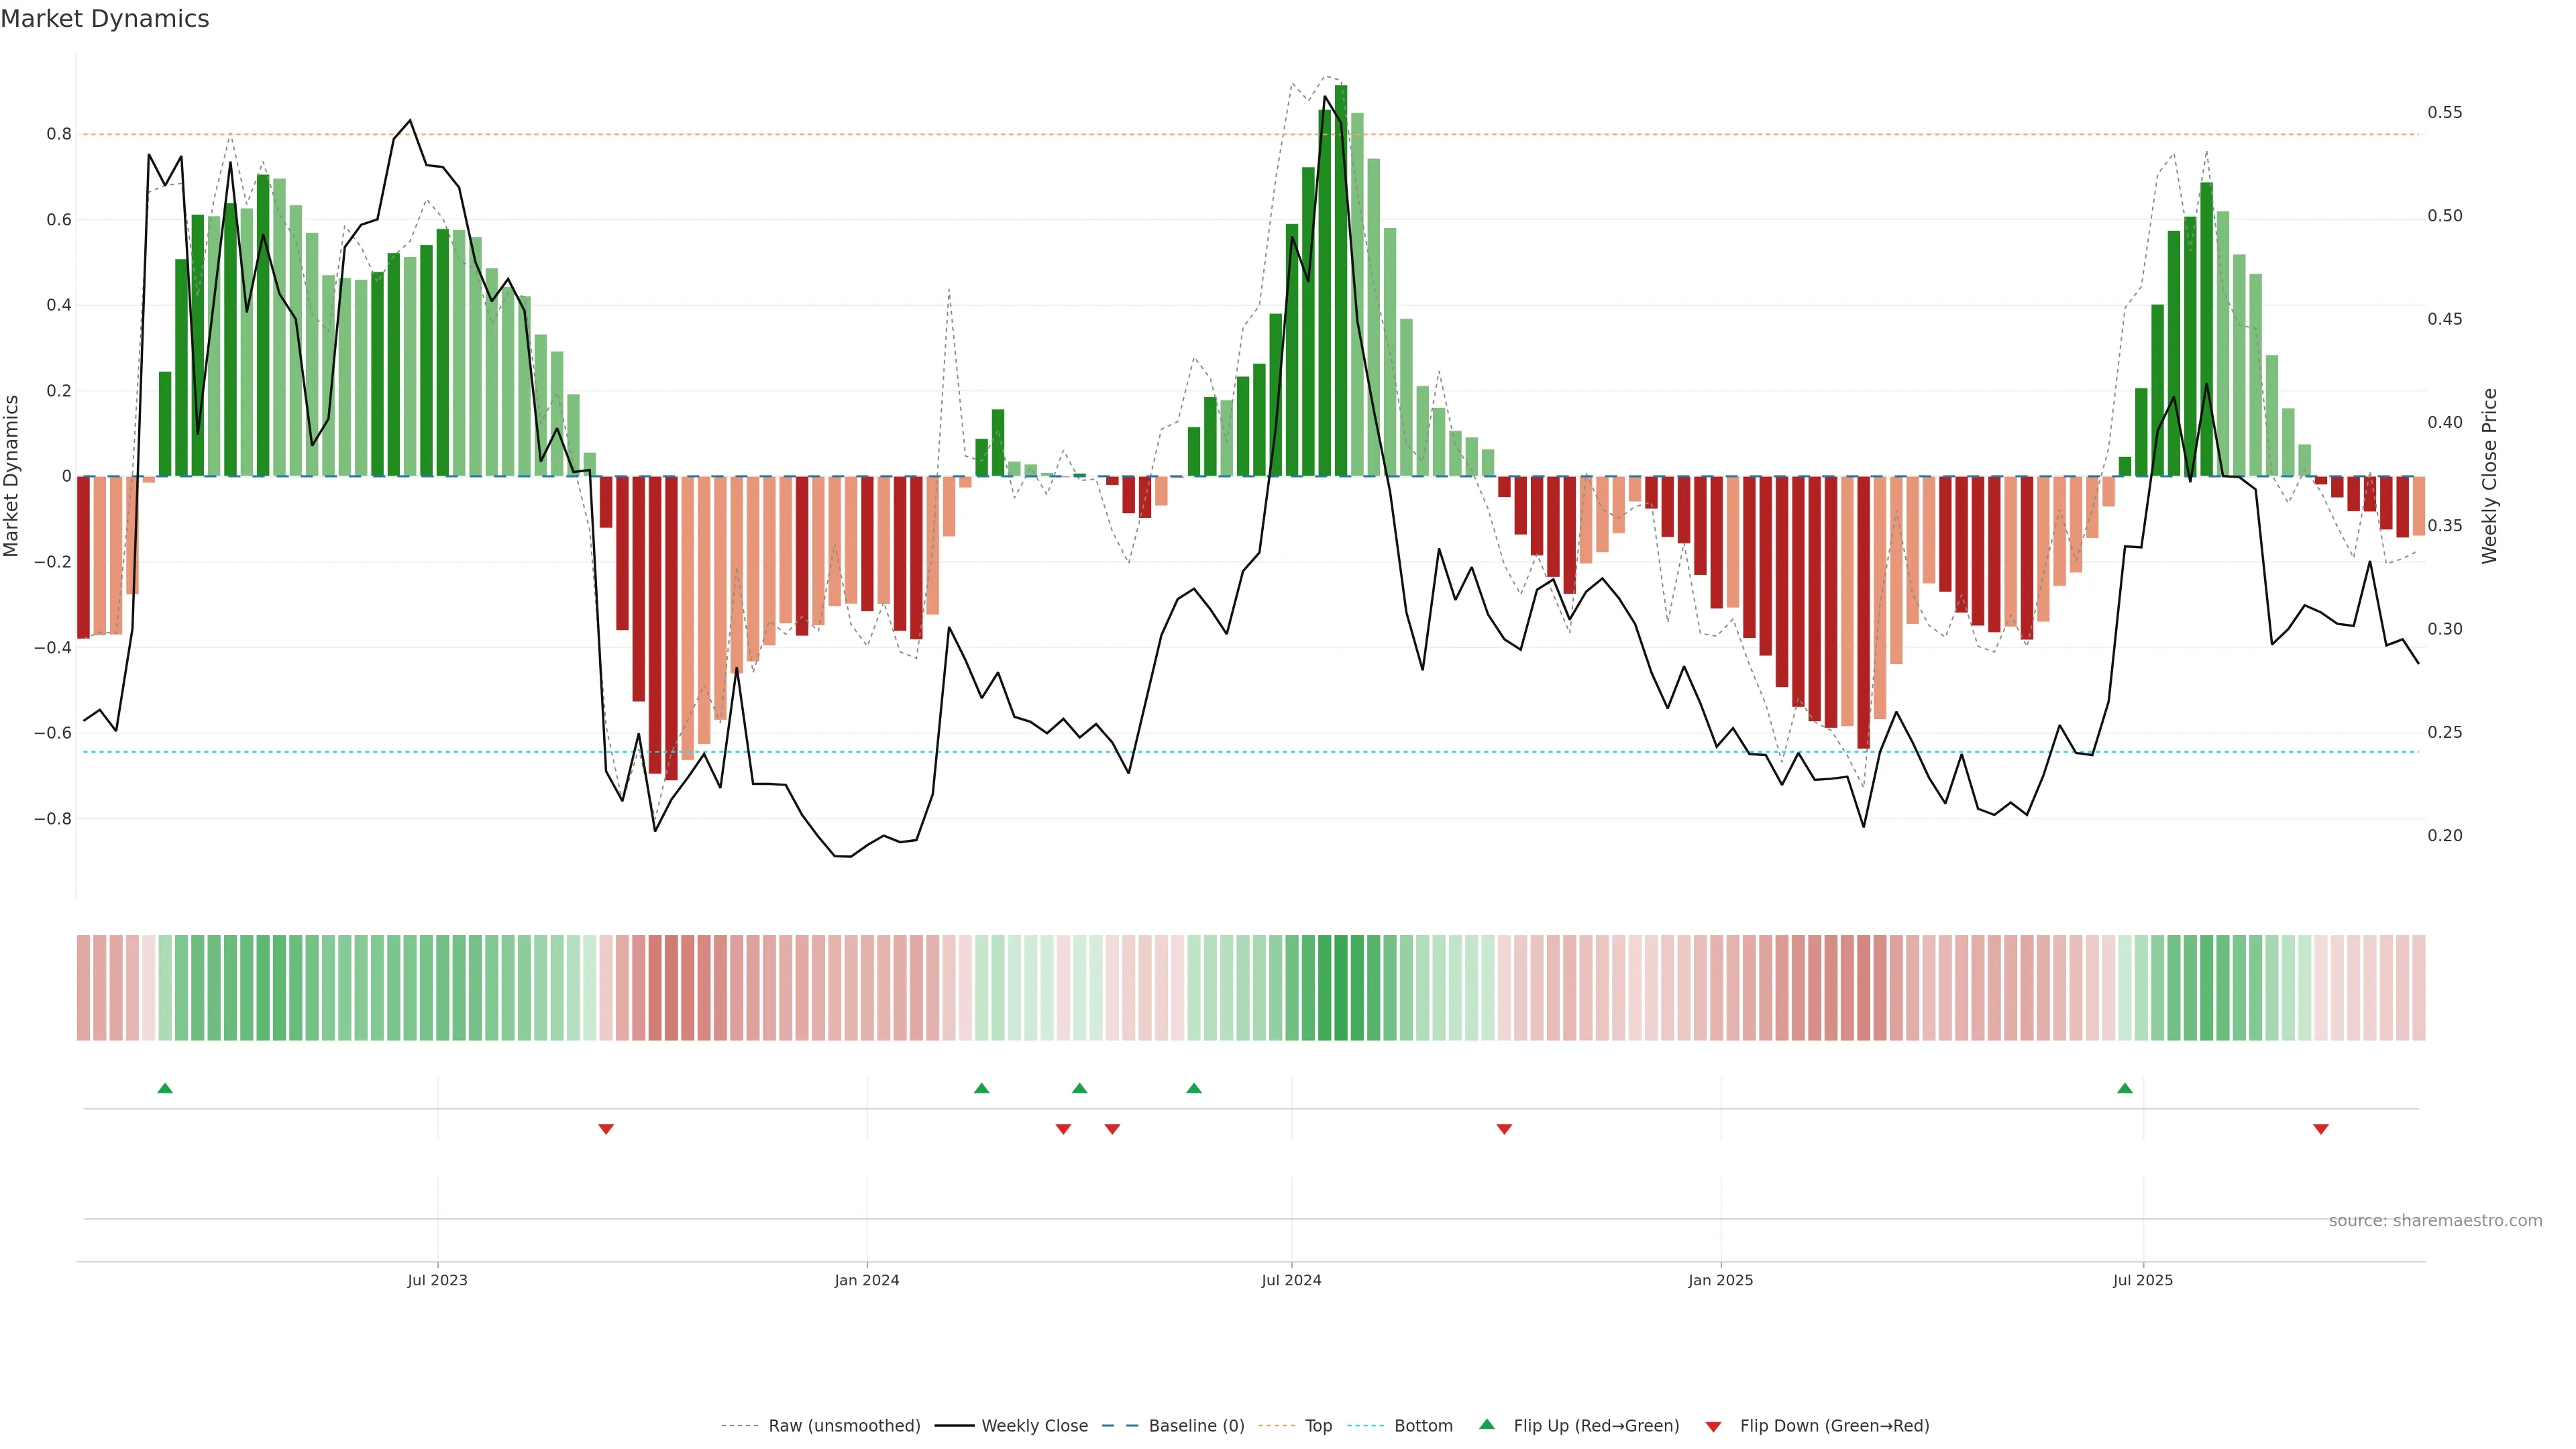Viewport: 2576px width, 1449px height.
Task: Click Flip Up marker just before Jul 2024
Action: point(1194,1088)
